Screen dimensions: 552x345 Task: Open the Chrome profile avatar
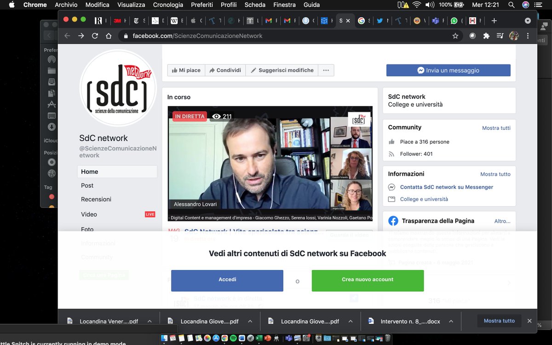point(514,36)
